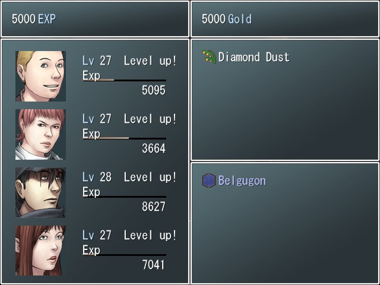This screenshot has height=285, width=380.
Task: Click the Exp bar showing 3664
Action: point(124,138)
